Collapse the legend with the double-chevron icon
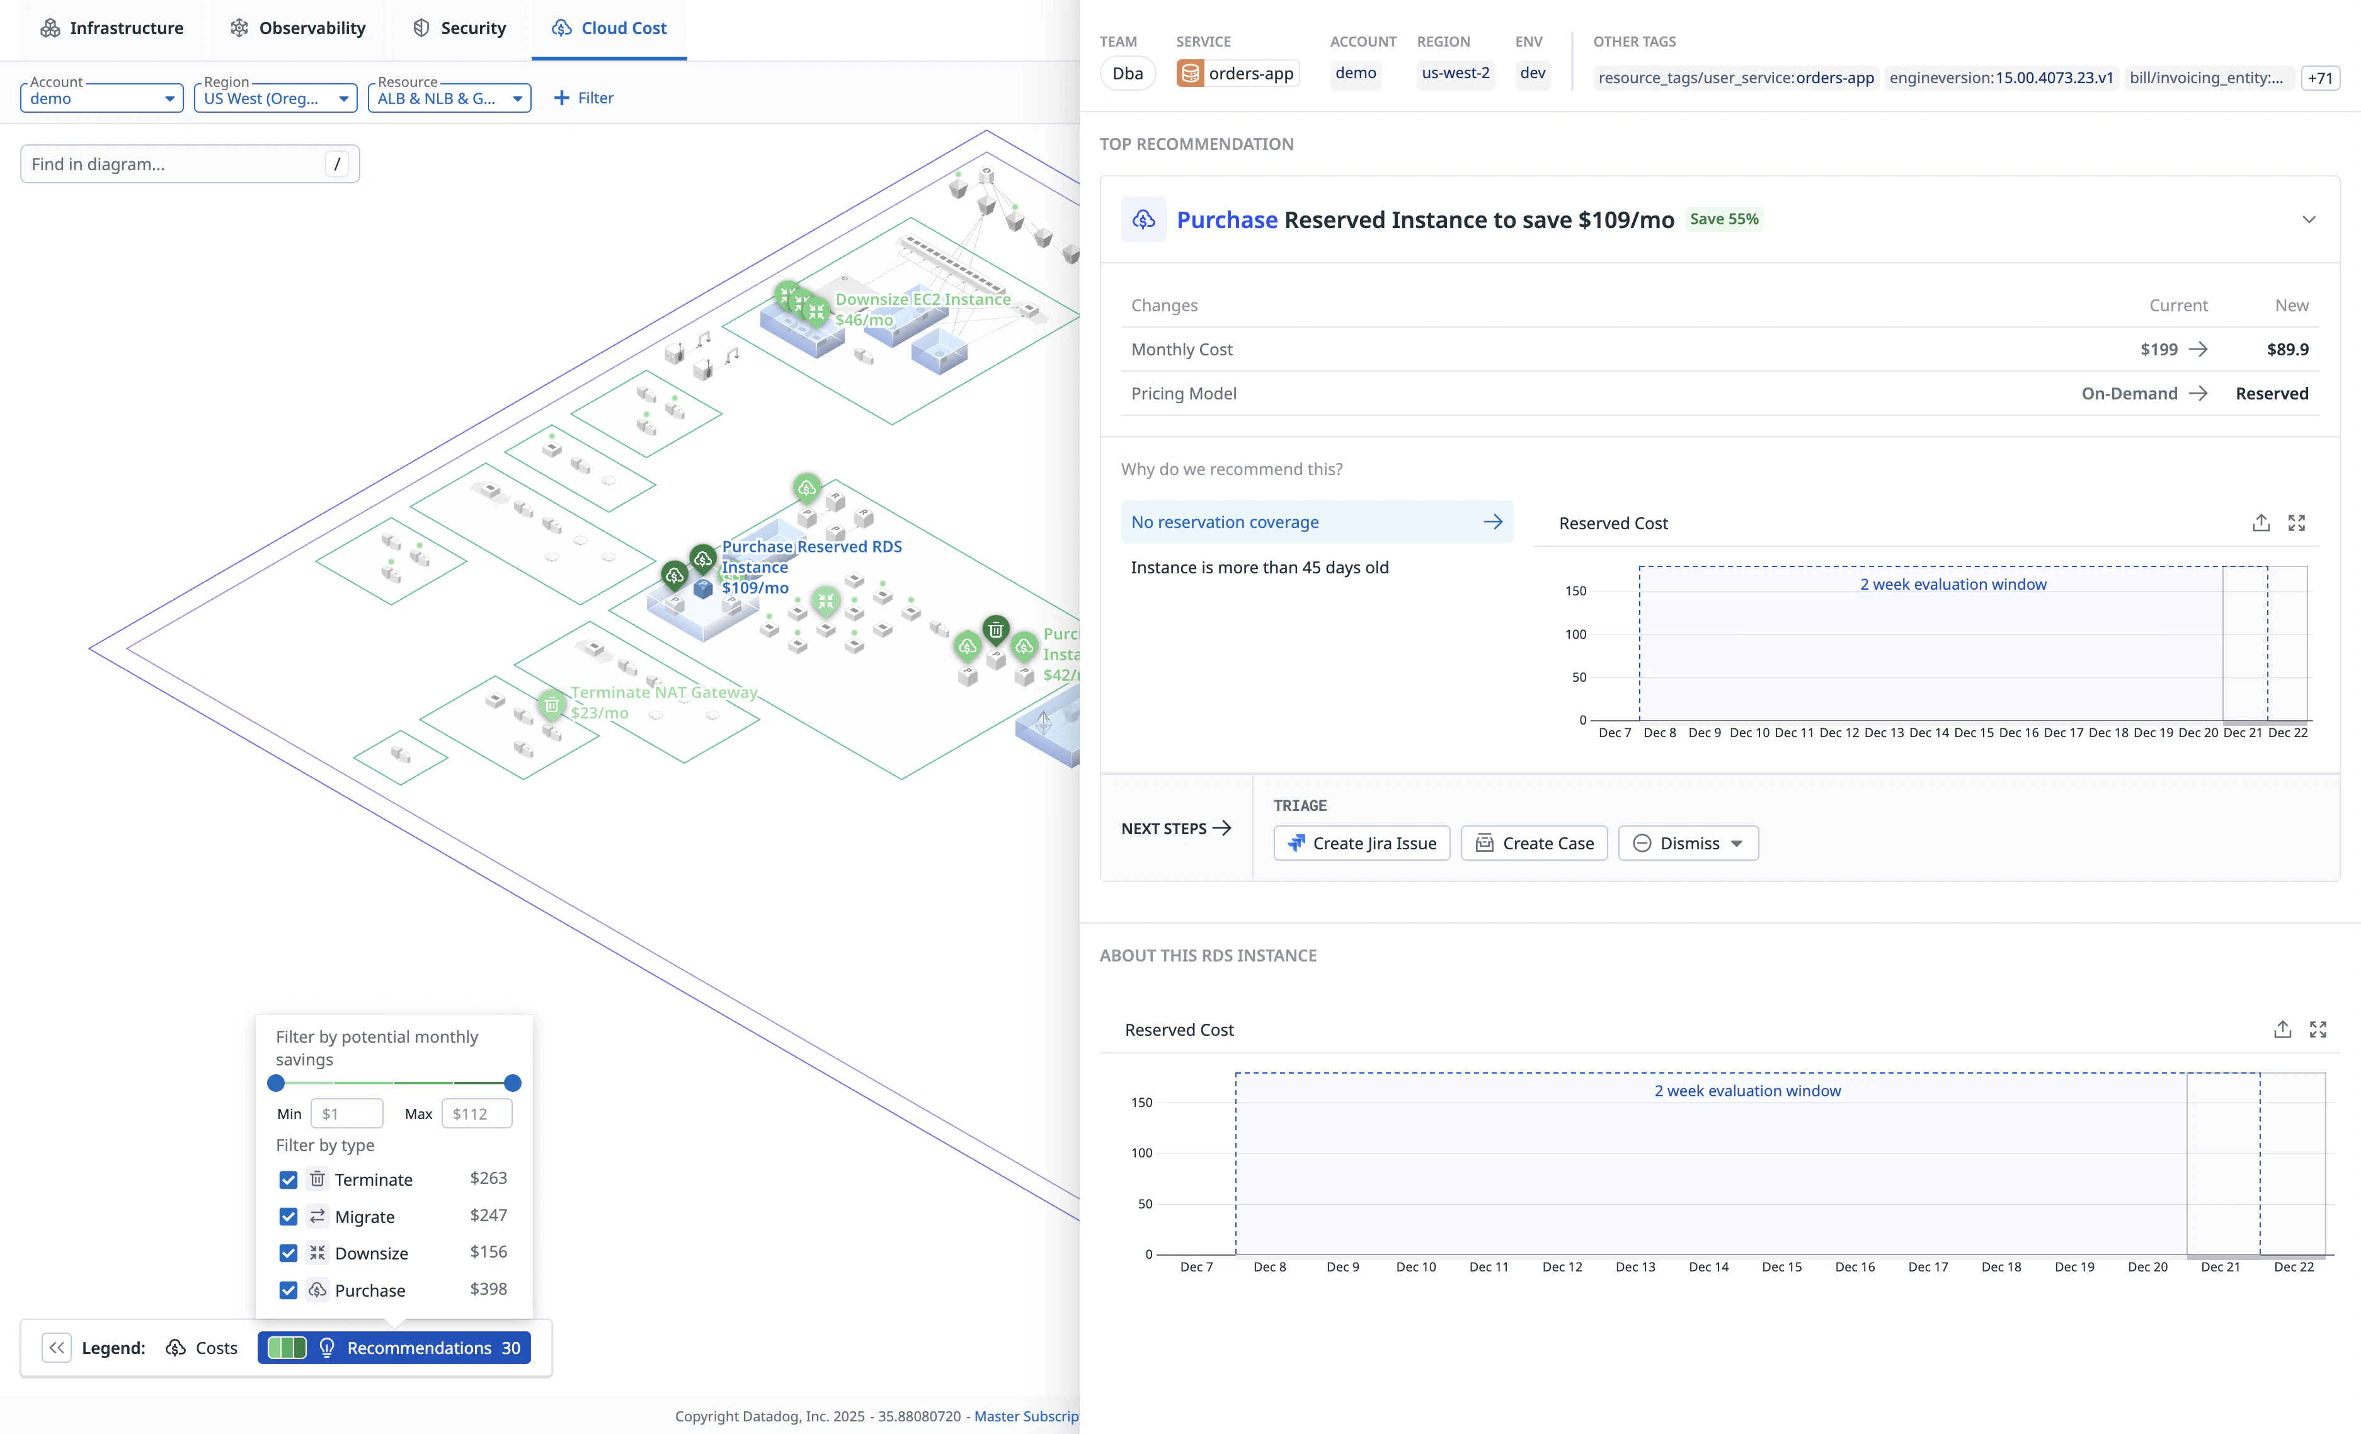This screenshot has height=1434, width=2361. coord(57,1348)
